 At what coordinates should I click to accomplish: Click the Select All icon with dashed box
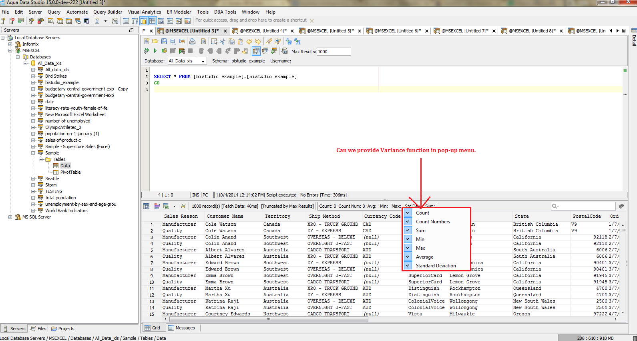point(214,41)
